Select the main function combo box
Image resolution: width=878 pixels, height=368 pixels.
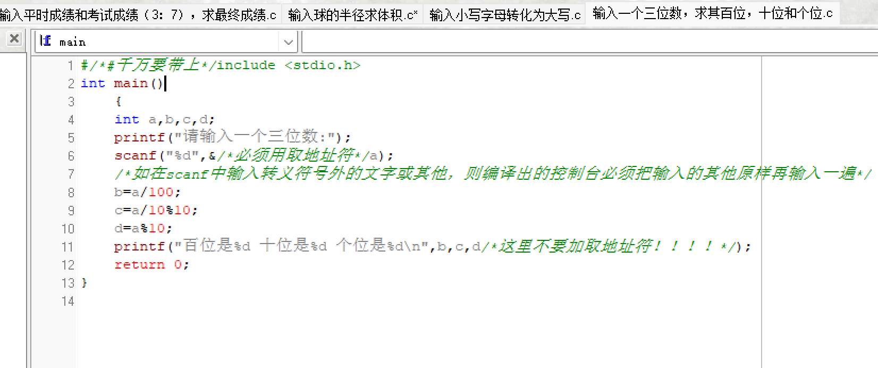pyautogui.click(x=166, y=41)
